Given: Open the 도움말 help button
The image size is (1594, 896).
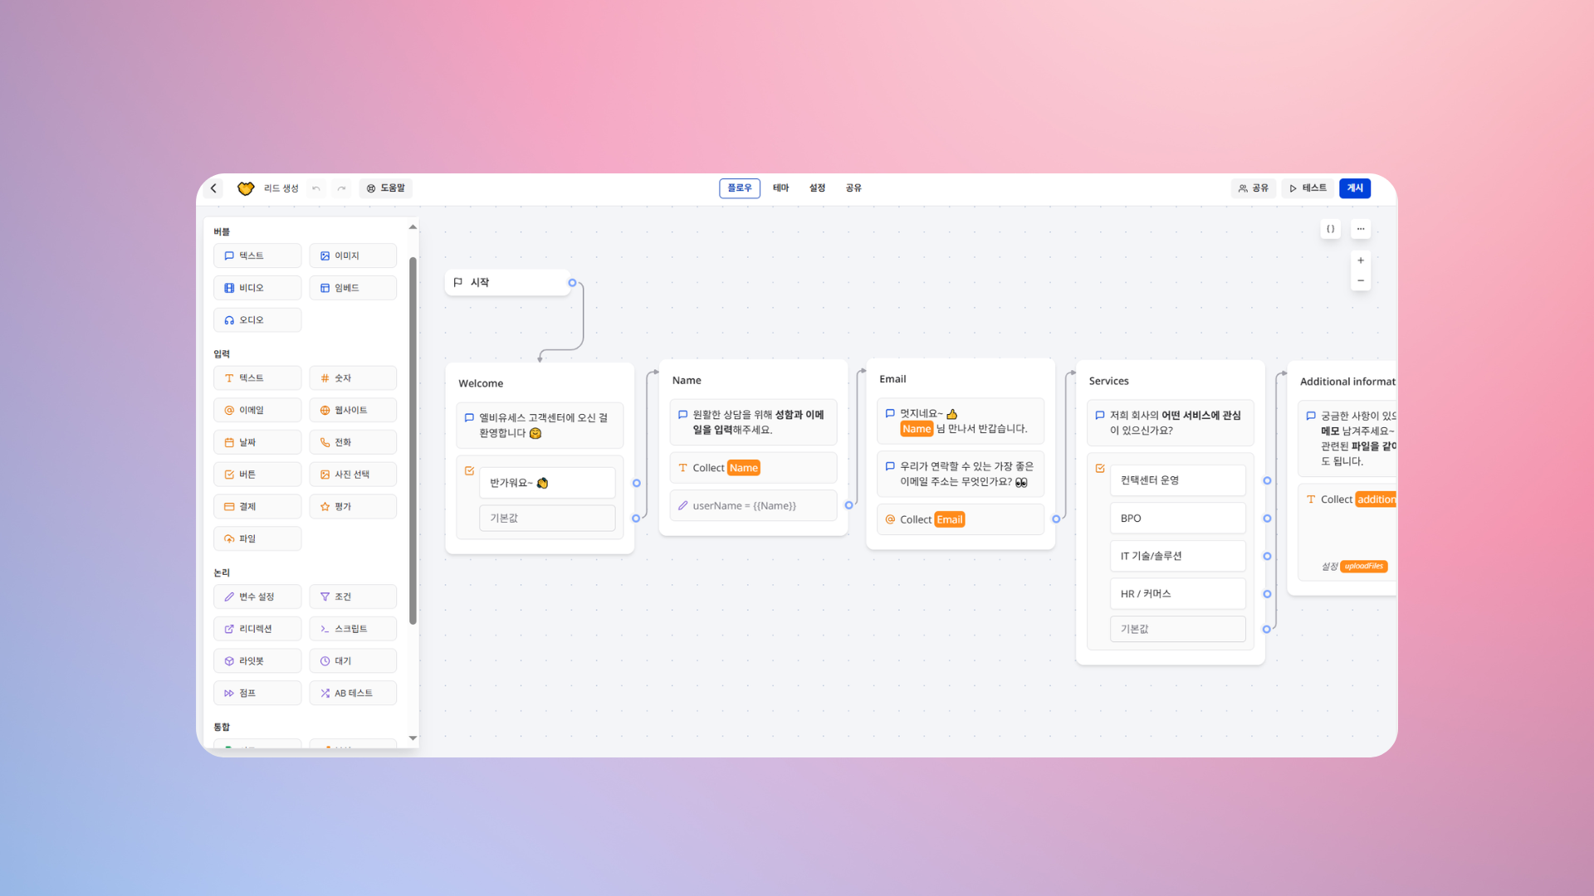Looking at the screenshot, I should [x=386, y=188].
